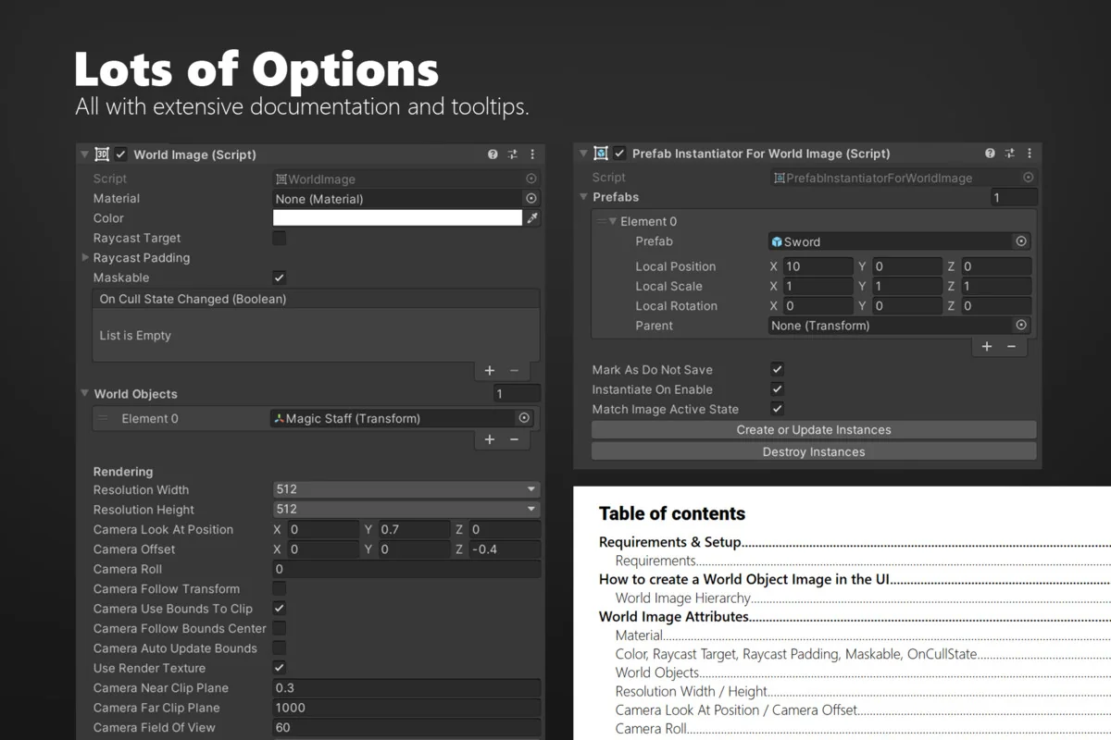The height and width of the screenshot is (740, 1111).
Task: Open the Sword prefab object picker
Action: (1022, 240)
